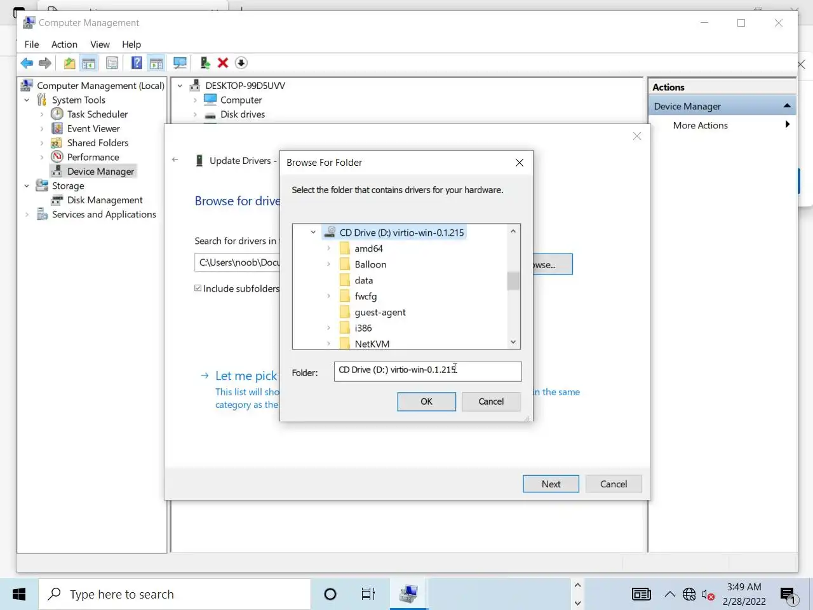Viewport: 813px width, 610px height.
Task: Open the Help menu
Action: 131,44
